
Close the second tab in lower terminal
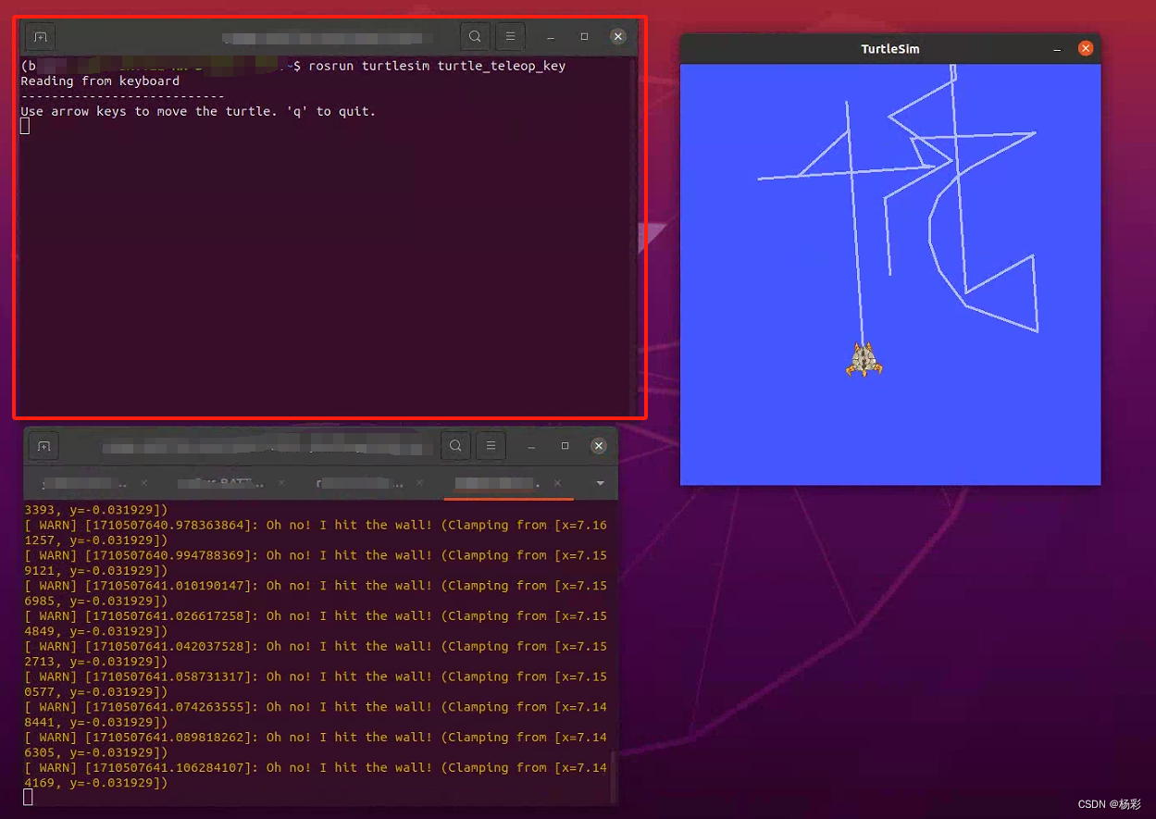coord(281,483)
